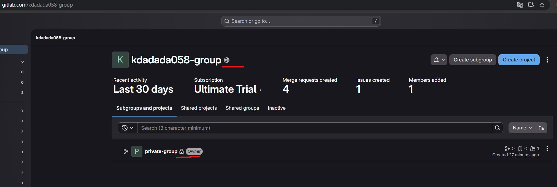Click the public globe icon beside group name
Image resolution: width=557 pixels, height=187 pixels.
[227, 60]
